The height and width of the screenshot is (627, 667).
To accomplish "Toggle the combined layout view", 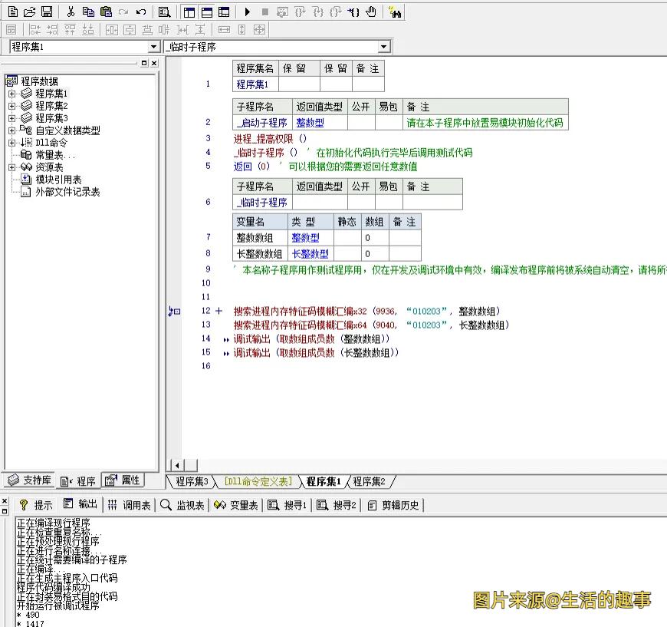I will [x=224, y=12].
